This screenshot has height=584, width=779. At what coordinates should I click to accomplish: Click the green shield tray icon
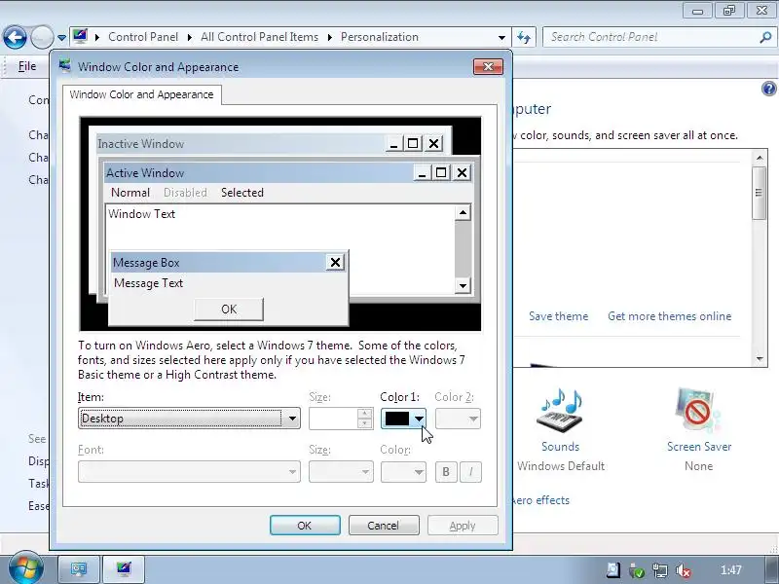(637, 570)
